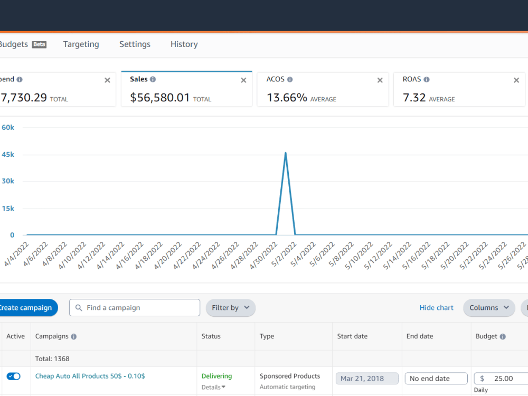The width and height of the screenshot is (528, 396).
Task: Click the Spend info icon
Action: point(20,80)
